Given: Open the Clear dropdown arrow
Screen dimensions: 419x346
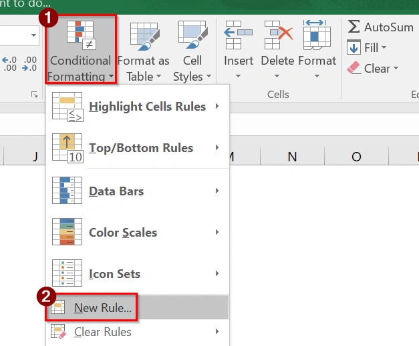Looking at the screenshot, I should (x=396, y=69).
